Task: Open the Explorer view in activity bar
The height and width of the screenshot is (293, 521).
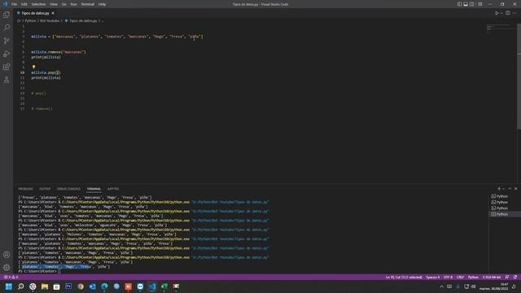Action: point(7,15)
